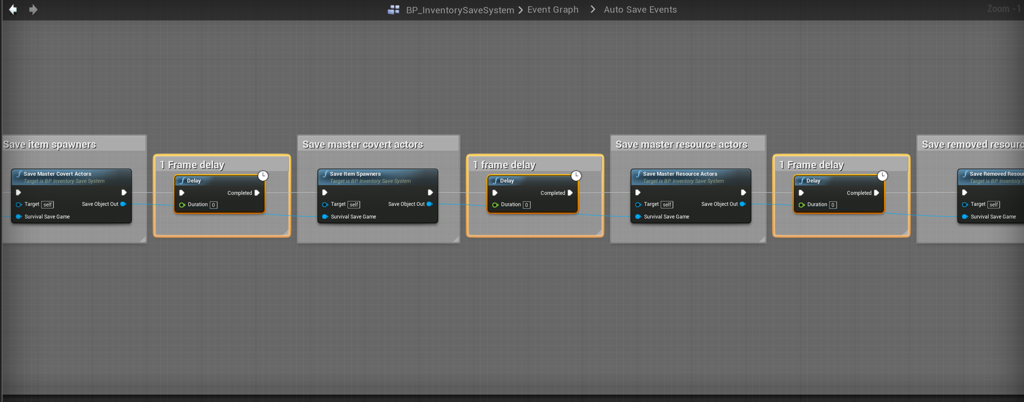Select Auto Save Events breadcrumb
This screenshot has width=1024, height=402.
click(640, 9)
